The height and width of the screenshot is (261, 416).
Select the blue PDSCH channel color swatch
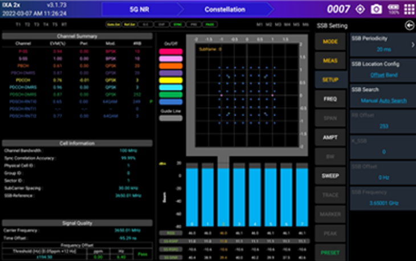tap(170, 102)
